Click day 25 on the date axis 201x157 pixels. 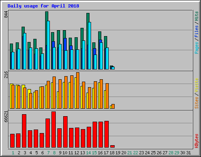point(153,153)
